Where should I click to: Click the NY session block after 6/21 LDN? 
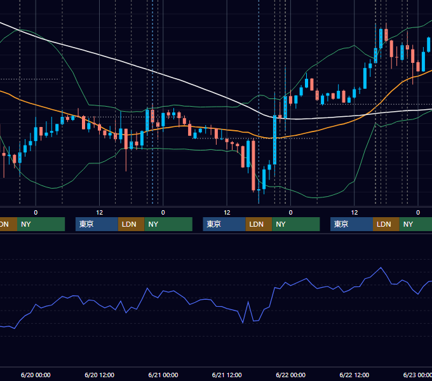pos(295,224)
